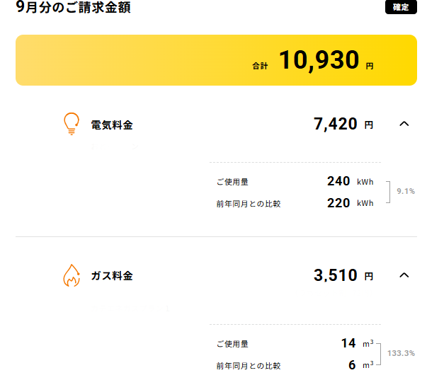Click the 6 m³ previous year gas value
The width and height of the screenshot is (427, 380).
[x=361, y=365]
